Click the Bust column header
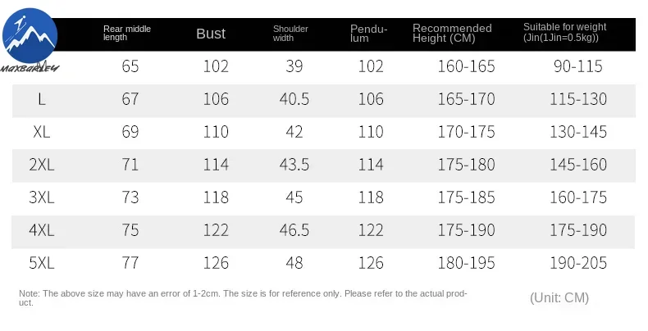 pyautogui.click(x=211, y=34)
